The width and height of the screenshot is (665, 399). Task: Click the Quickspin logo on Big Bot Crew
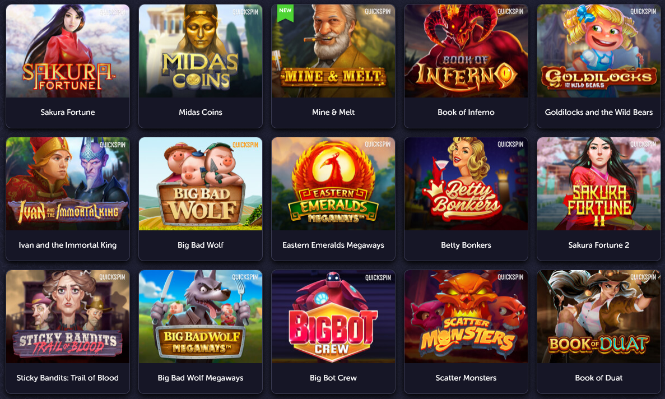(378, 277)
